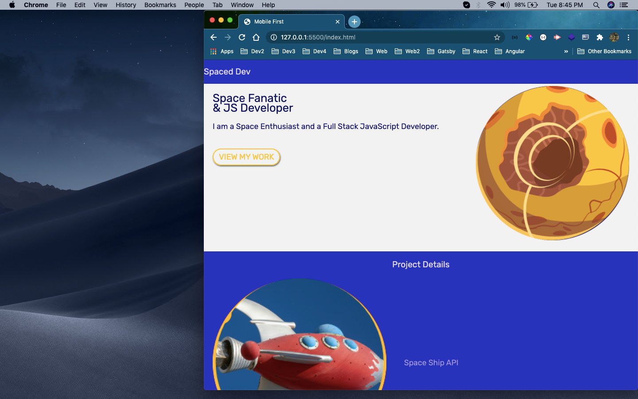Open the Dev3 bookmarks folder

284,51
